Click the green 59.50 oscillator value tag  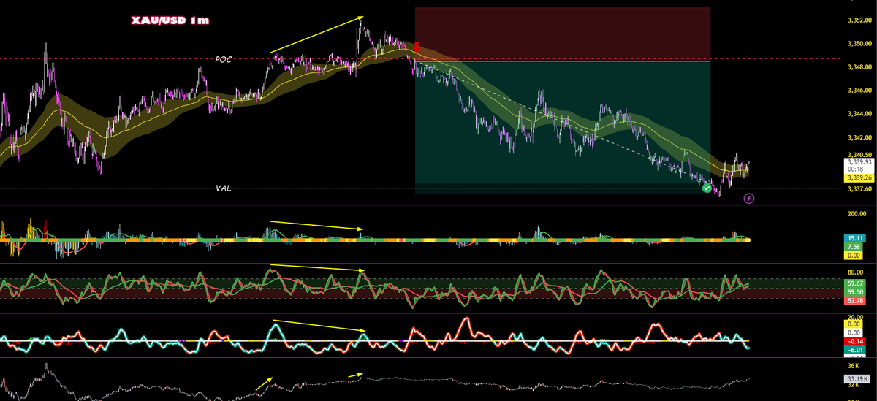click(856, 291)
